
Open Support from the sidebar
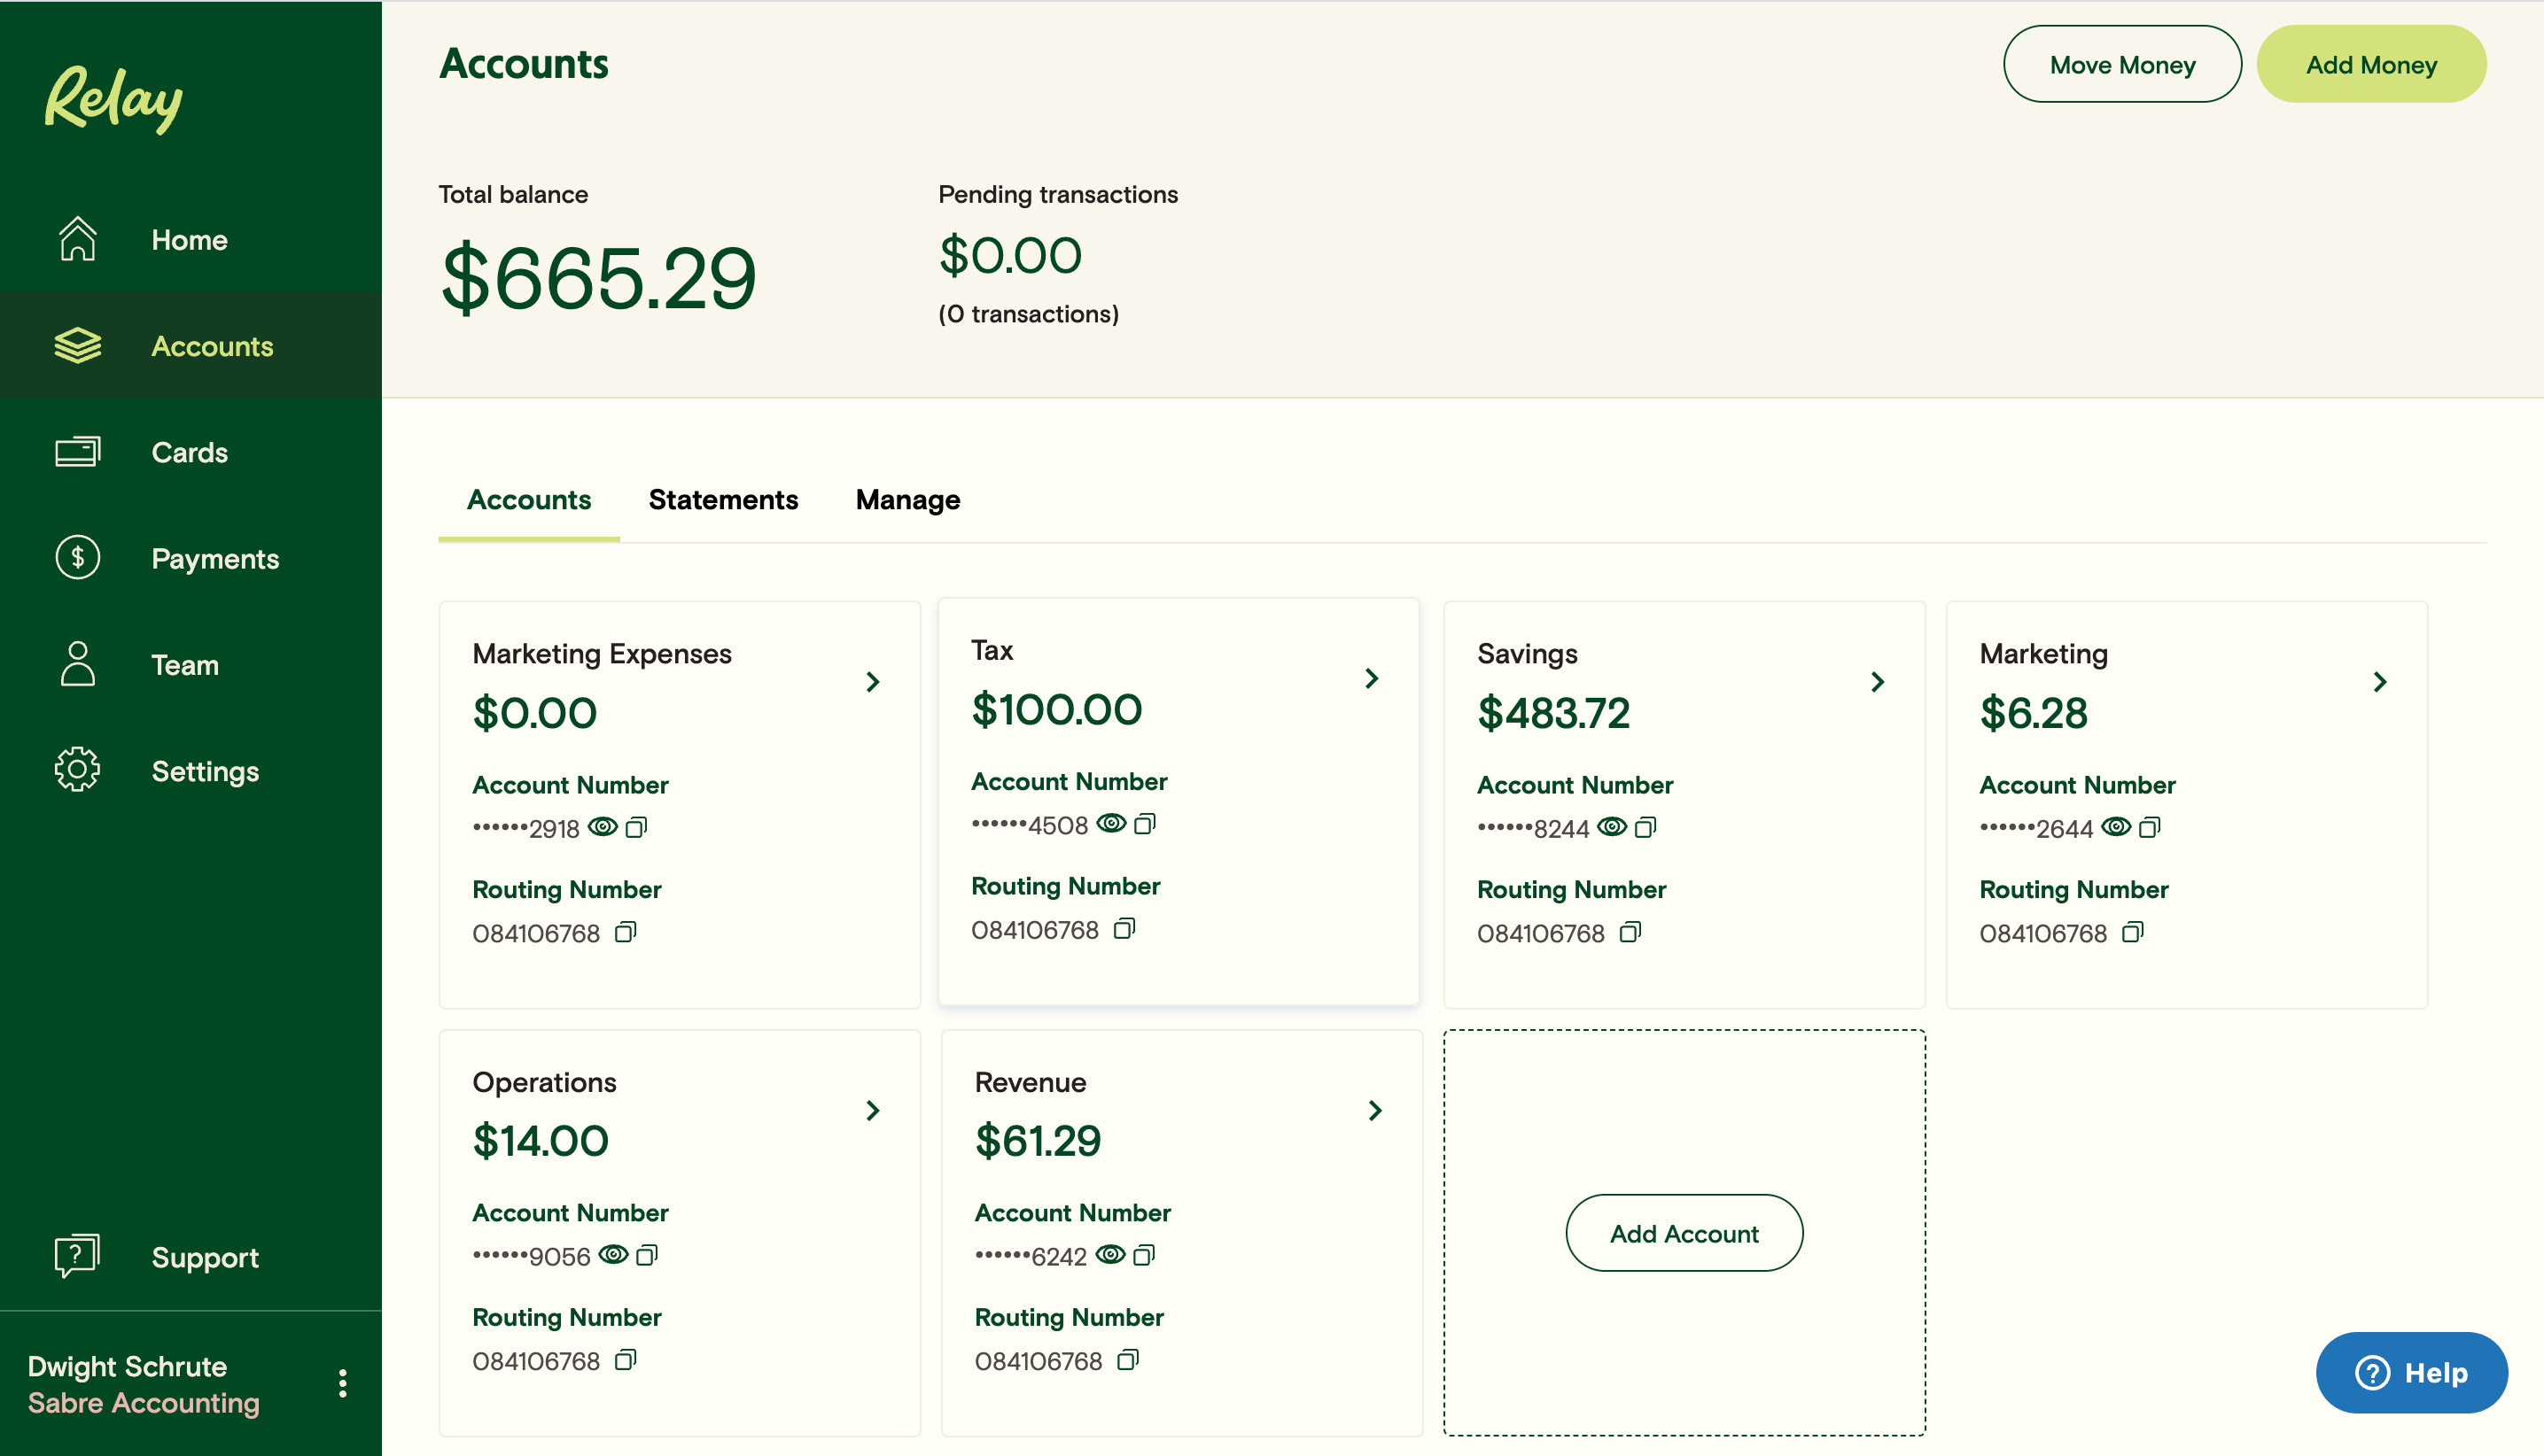click(204, 1257)
